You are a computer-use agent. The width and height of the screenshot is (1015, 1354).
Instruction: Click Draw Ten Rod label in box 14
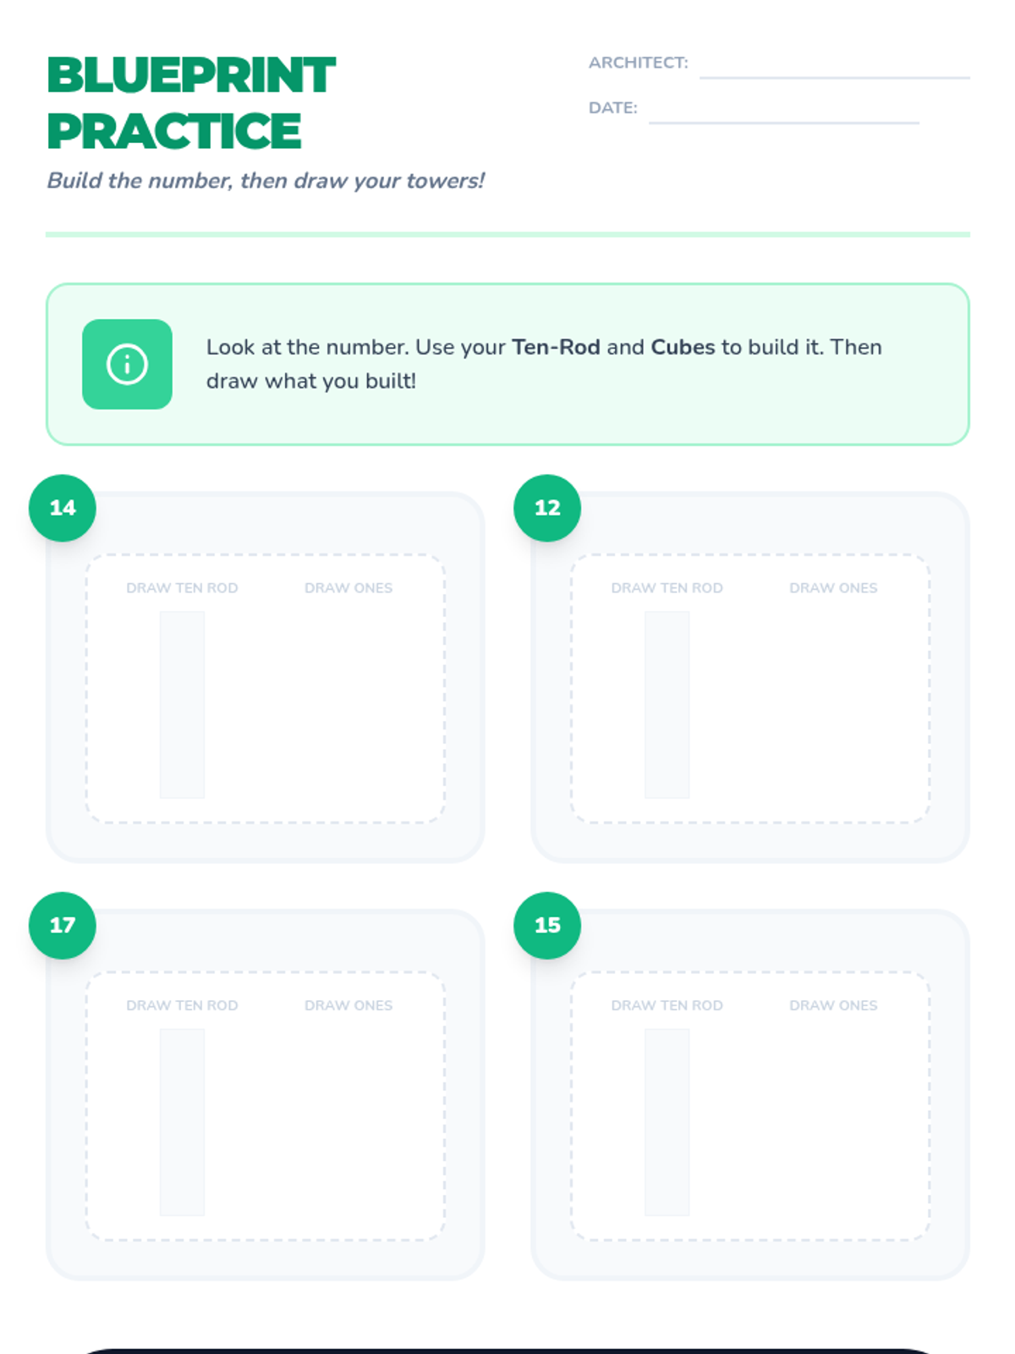(182, 588)
